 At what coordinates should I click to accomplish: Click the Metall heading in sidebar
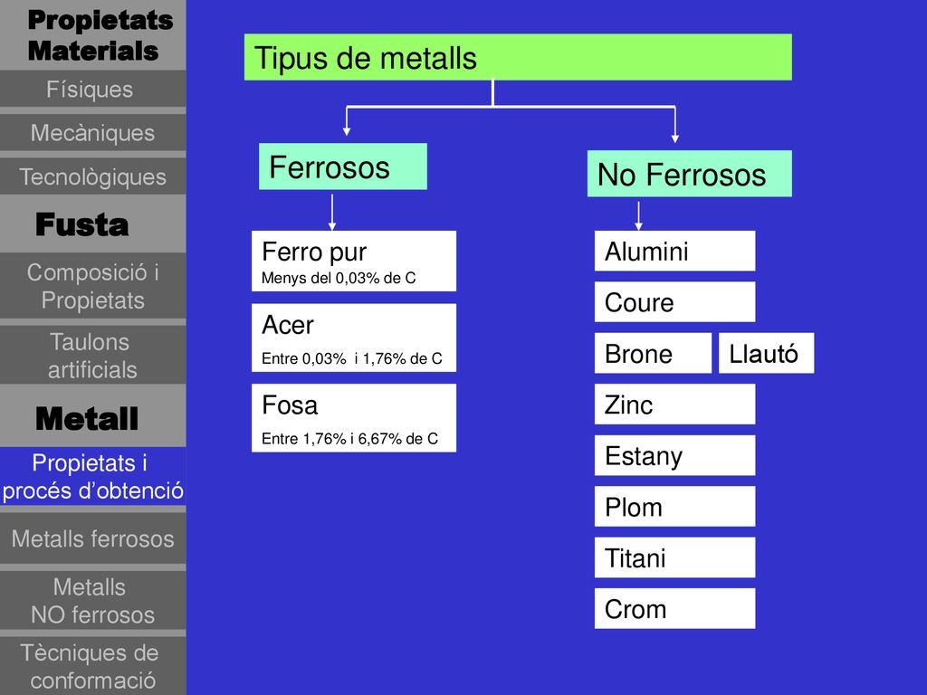pyautogui.click(x=87, y=418)
